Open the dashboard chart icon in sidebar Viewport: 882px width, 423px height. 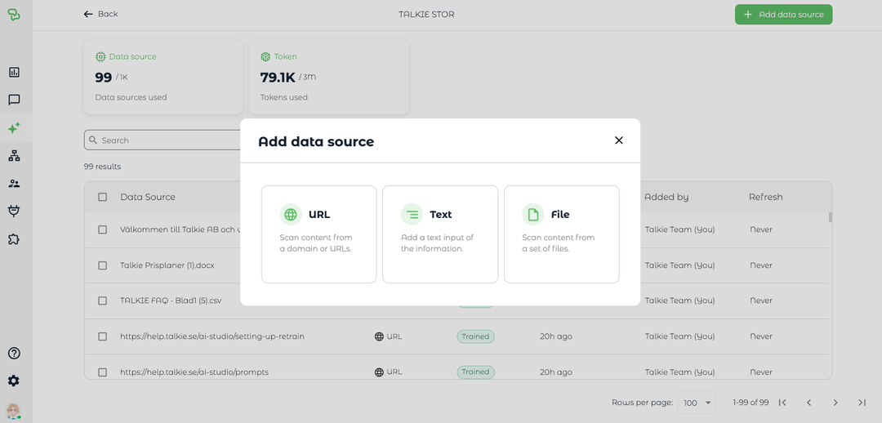click(14, 72)
